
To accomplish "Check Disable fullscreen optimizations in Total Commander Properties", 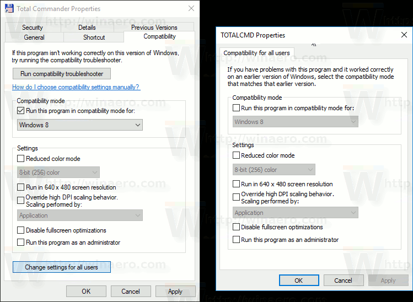I will point(21,230).
